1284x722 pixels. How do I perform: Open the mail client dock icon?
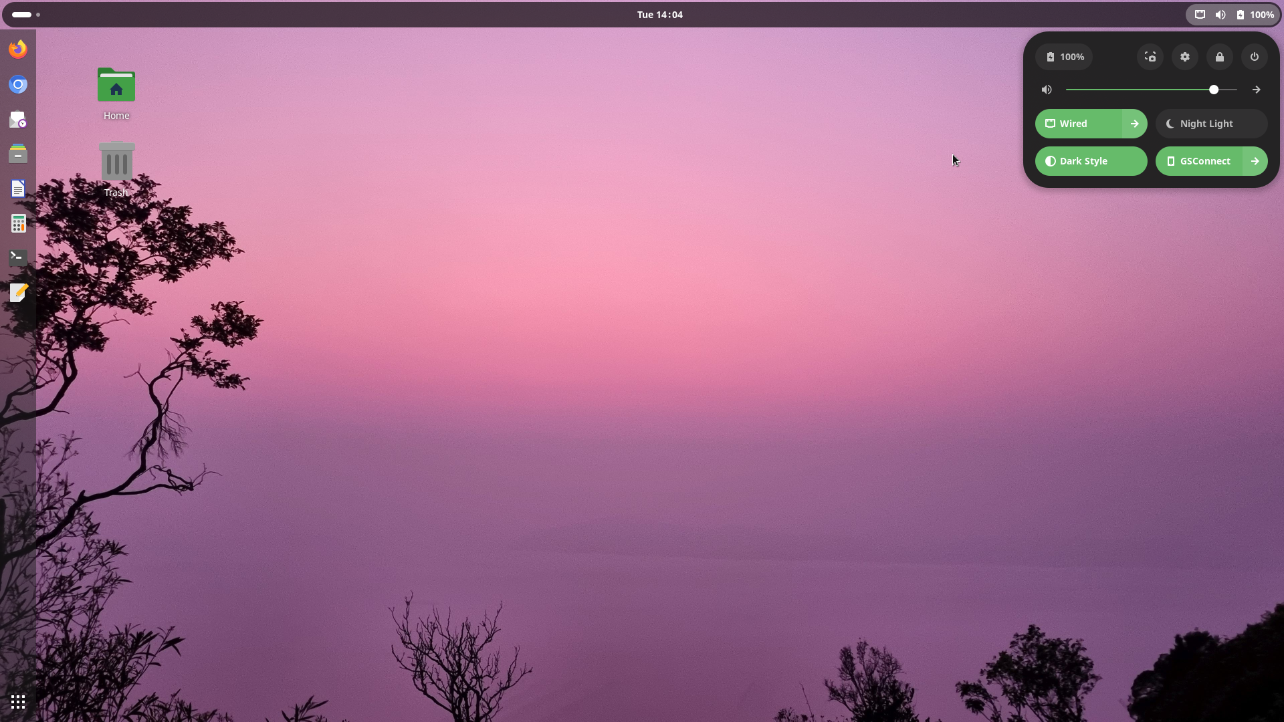(18, 120)
